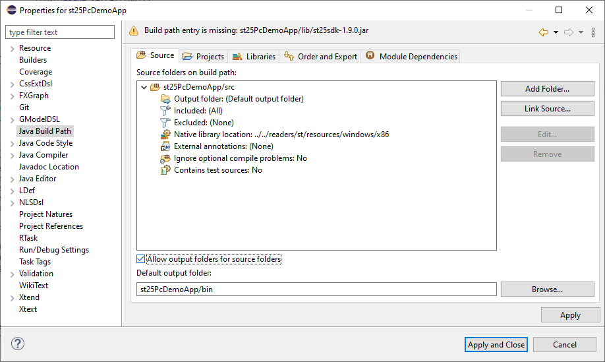This screenshot has width=605, height=362.
Task: Collapse the st25PcDemoApp/src source folder
Action: 144,87
